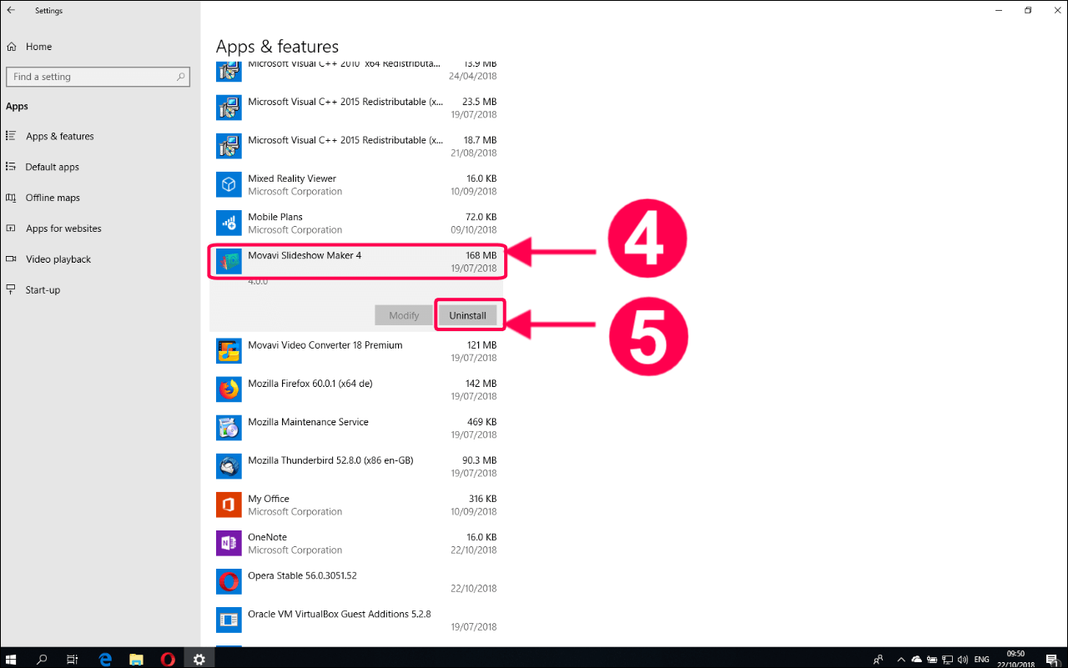Go to Settings Home
This screenshot has height=668, width=1068.
click(38, 47)
